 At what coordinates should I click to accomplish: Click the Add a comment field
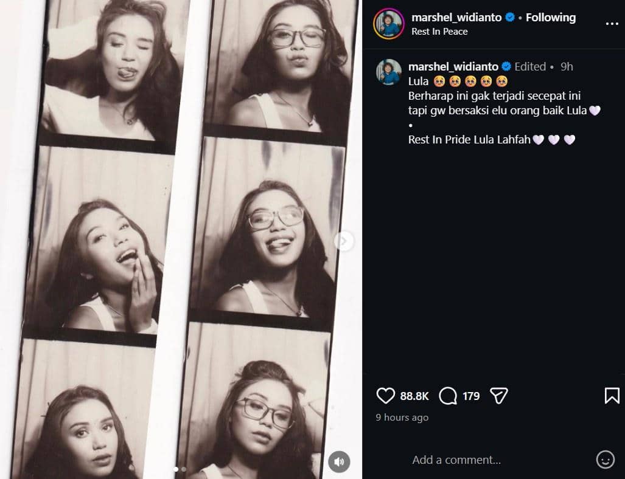click(x=456, y=460)
